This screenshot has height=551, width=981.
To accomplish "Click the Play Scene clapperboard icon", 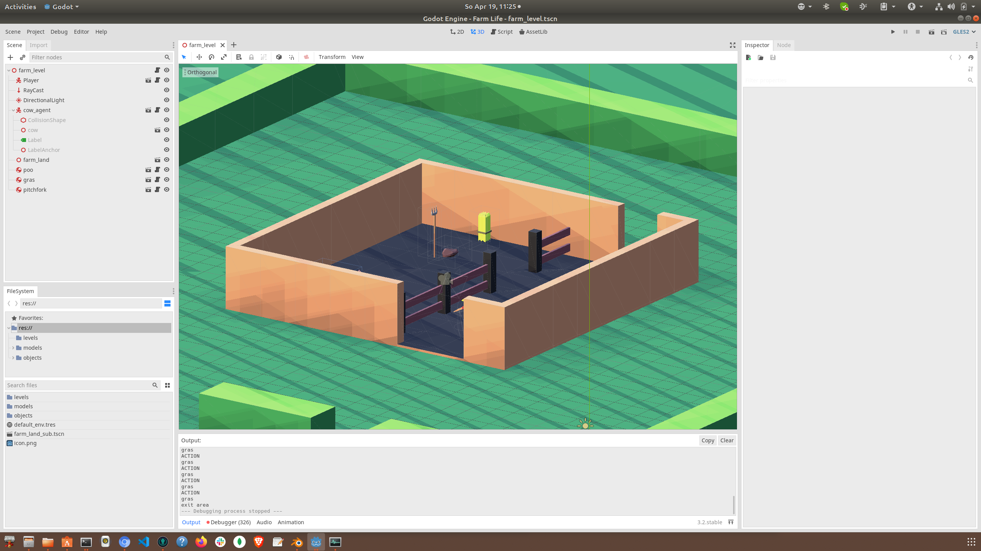I will point(932,32).
